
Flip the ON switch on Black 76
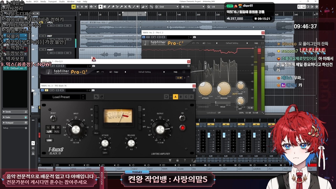pos(182,118)
